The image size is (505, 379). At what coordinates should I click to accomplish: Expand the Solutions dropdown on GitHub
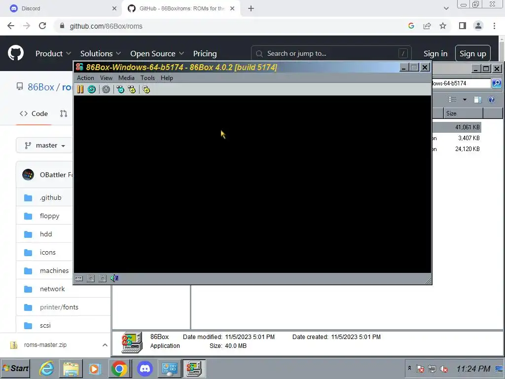(x=101, y=53)
